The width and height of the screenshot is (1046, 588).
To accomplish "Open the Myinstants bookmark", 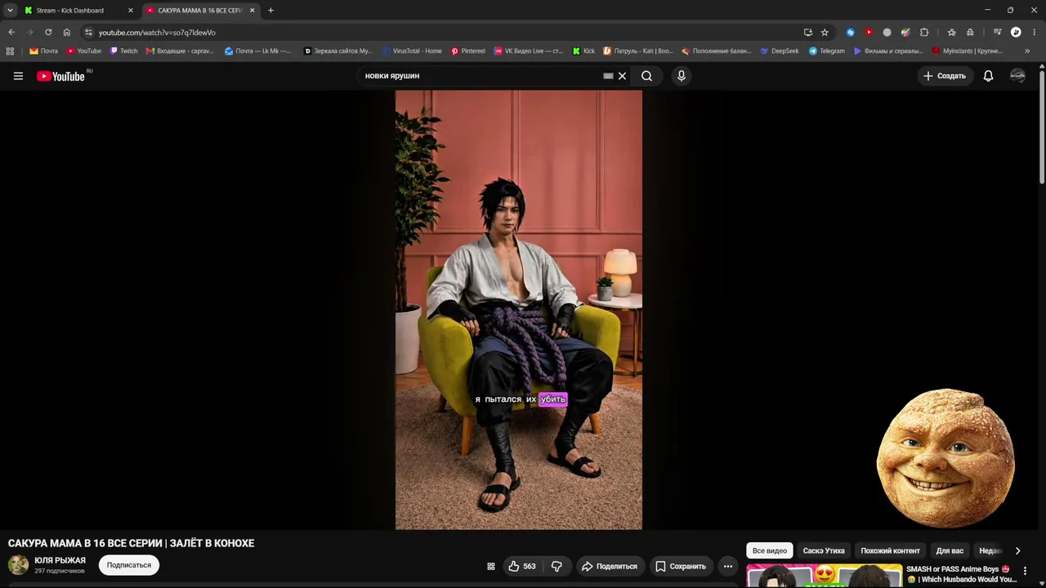I will point(967,51).
